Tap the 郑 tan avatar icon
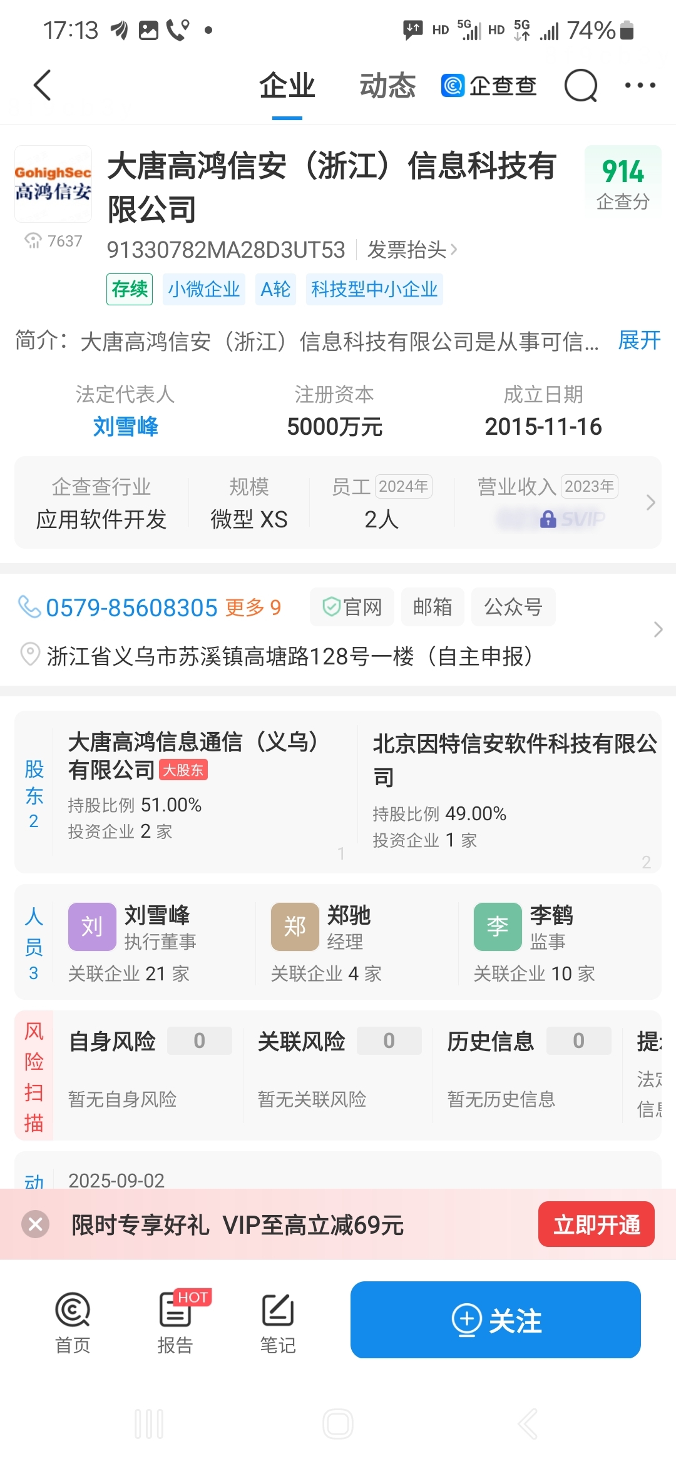The image size is (676, 1464). 295,927
